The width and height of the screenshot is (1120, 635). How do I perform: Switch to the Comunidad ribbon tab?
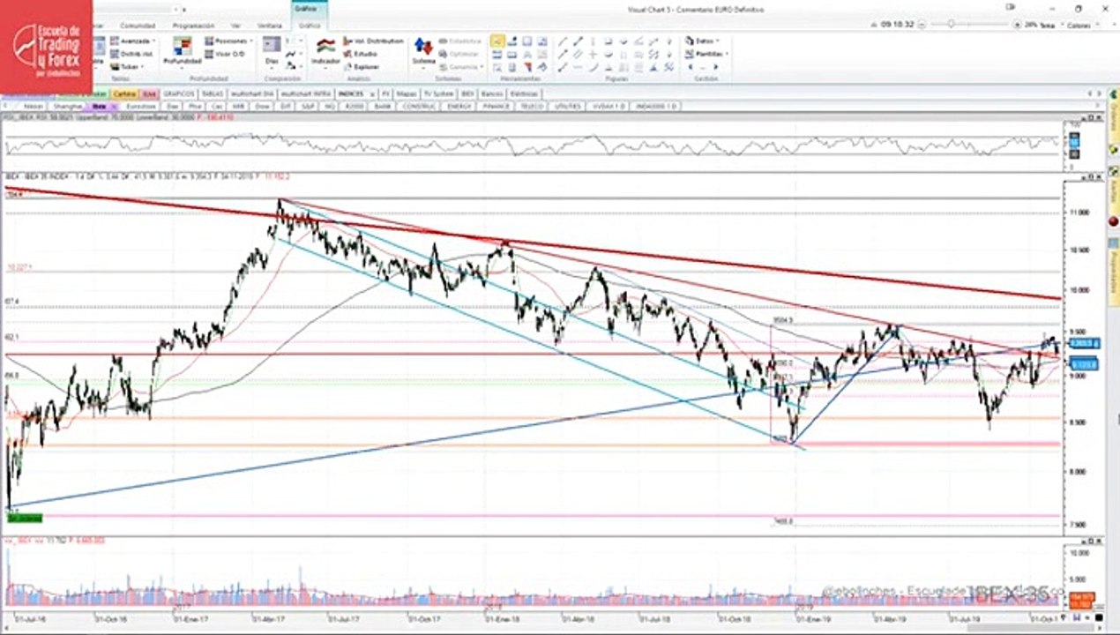pos(137,26)
